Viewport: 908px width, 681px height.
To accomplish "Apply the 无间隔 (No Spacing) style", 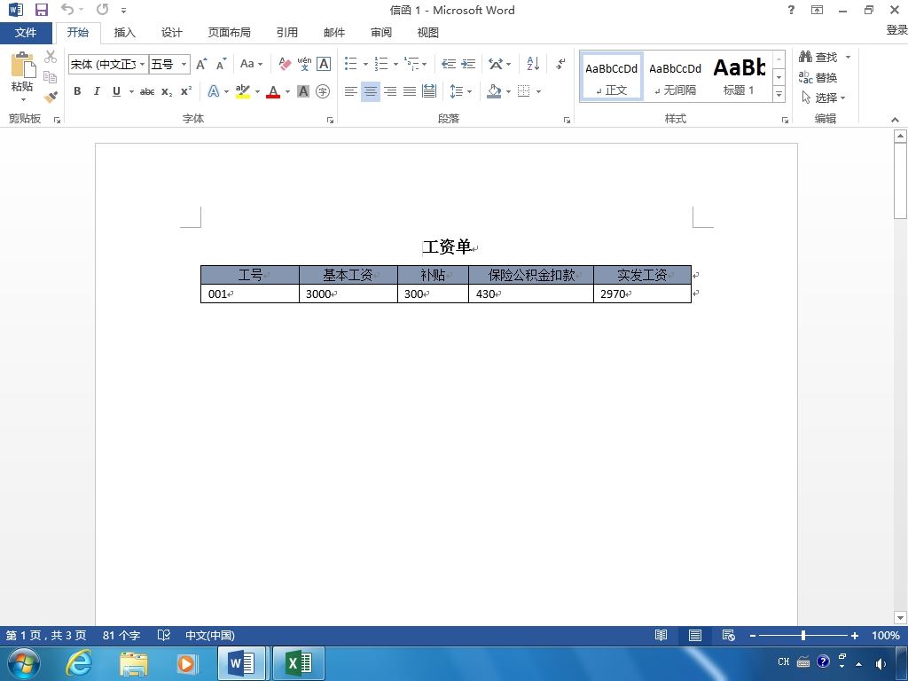I will [675, 77].
